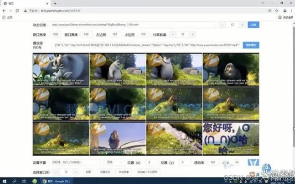The height and width of the screenshot is (184, 295).
Task: Open a new tab with the plus icon
Action: pos(55,3)
